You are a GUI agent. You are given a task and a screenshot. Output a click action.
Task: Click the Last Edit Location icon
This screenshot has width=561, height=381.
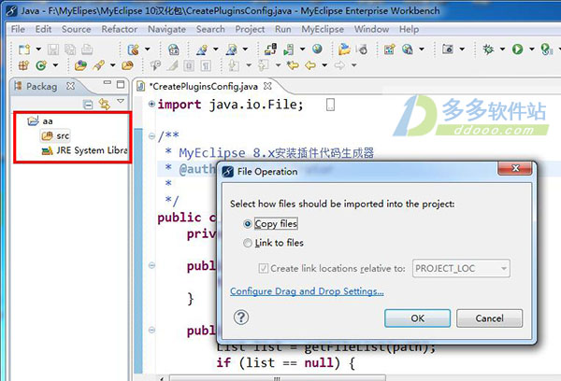pos(293,65)
